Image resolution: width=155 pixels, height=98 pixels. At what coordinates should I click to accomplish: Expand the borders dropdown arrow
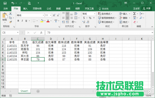click(x=37, y=21)
